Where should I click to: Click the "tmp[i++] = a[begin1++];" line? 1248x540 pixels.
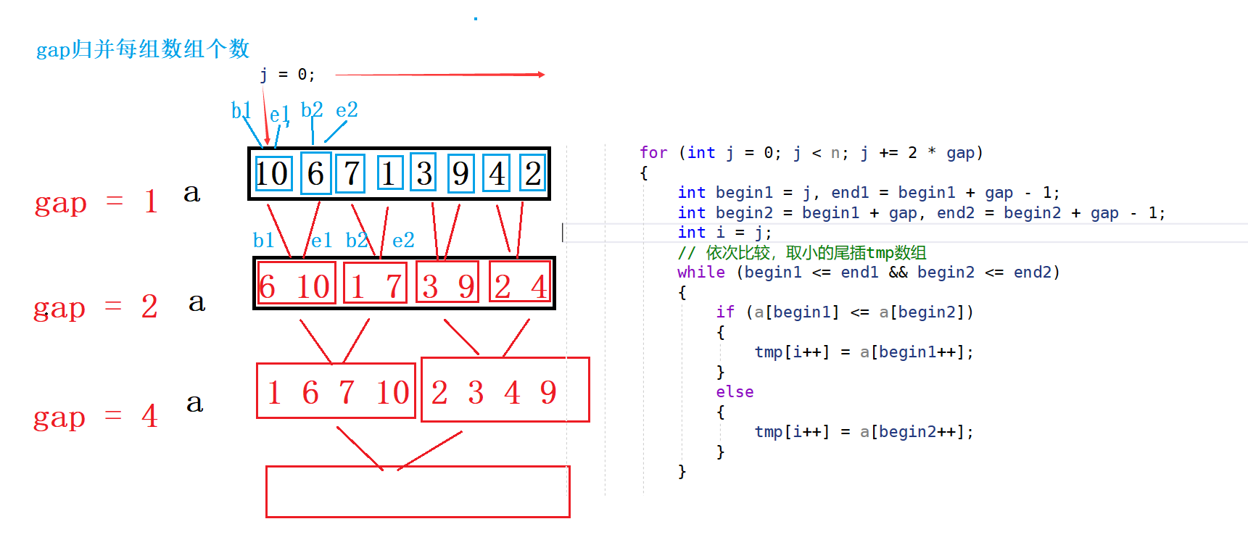pos(864,352)
